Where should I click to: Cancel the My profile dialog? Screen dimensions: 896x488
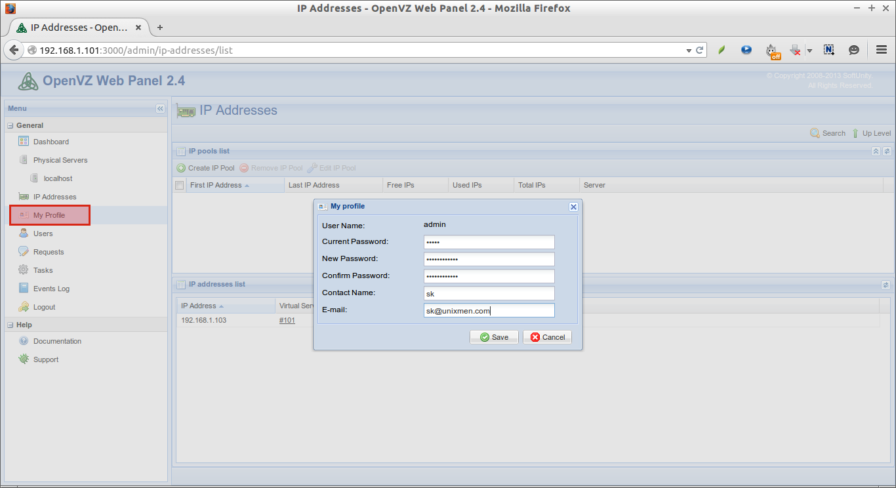tap(547, 337)
